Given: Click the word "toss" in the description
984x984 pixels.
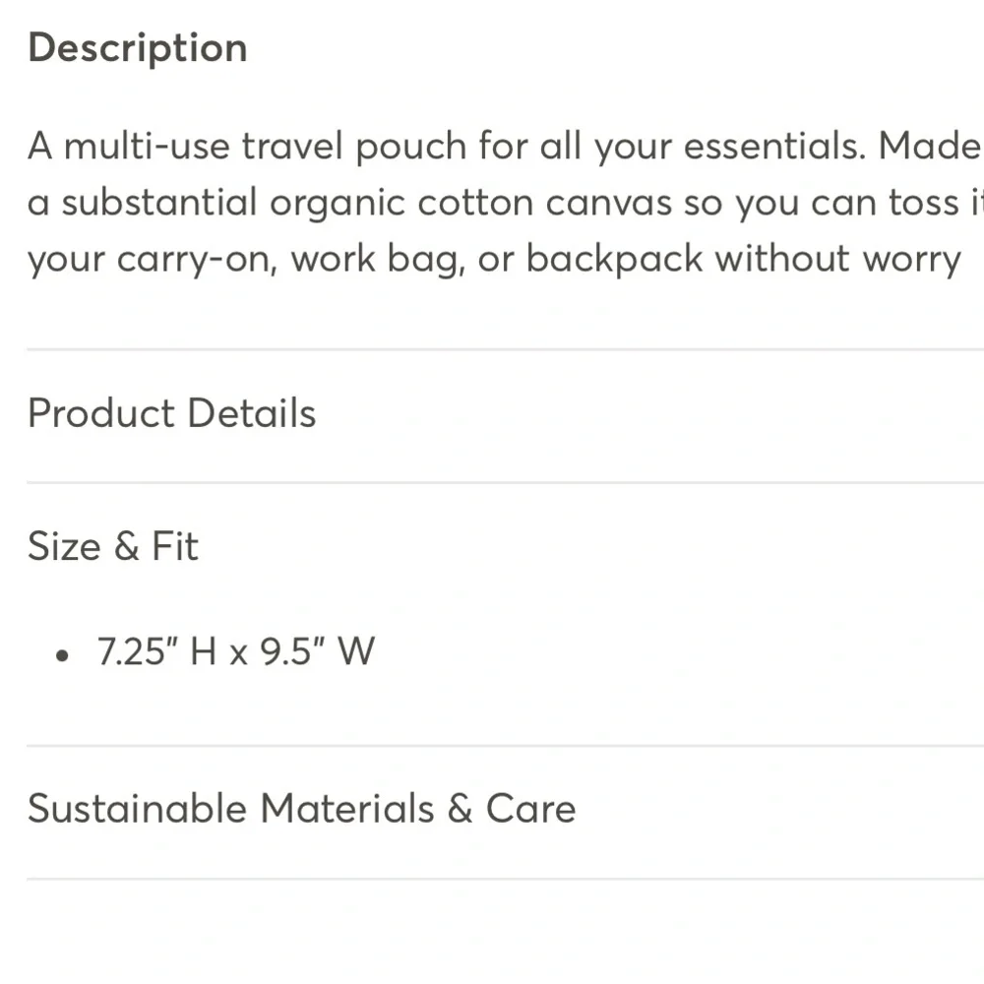Looking at the screenshot, I should click(x=924, y=203).
